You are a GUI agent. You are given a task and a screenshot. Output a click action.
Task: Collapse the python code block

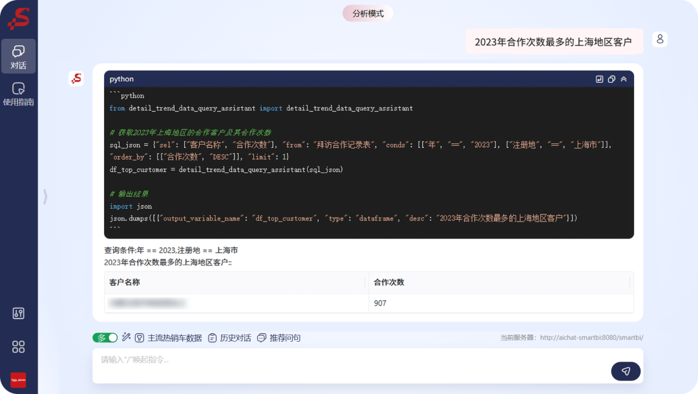click(x=624, y=79)
